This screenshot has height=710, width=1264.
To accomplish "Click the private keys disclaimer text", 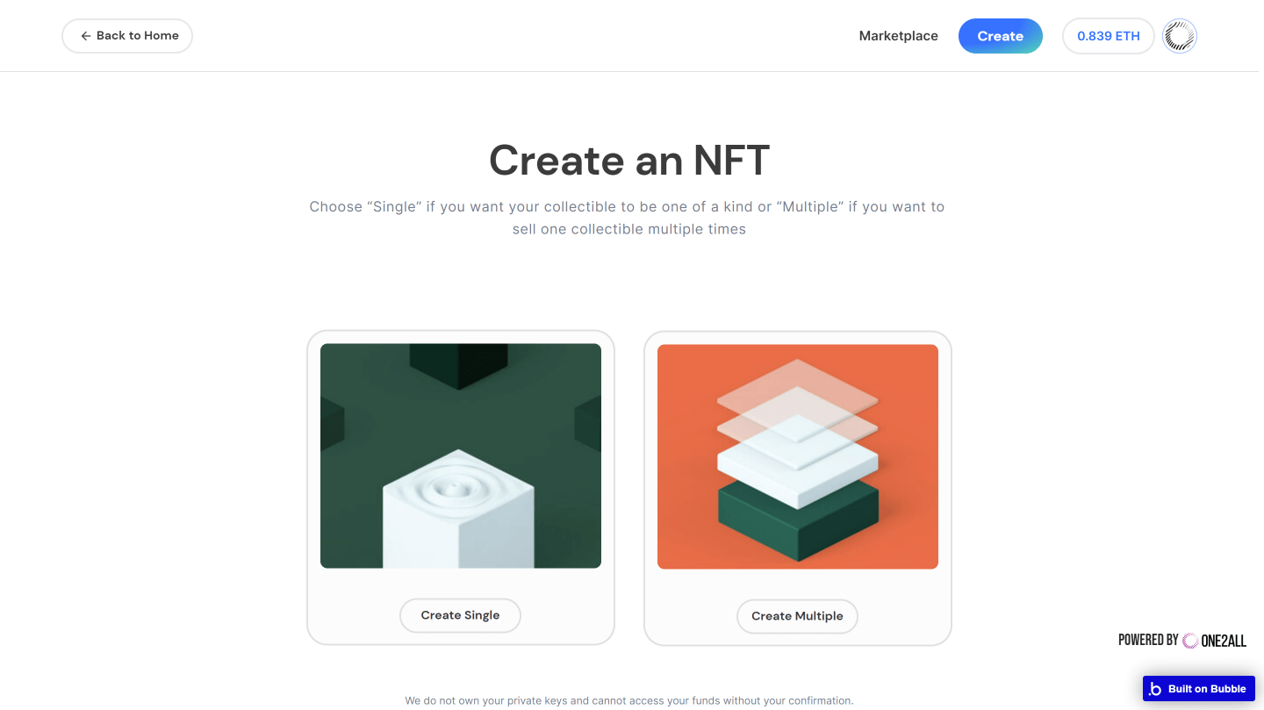I will 628,699.
